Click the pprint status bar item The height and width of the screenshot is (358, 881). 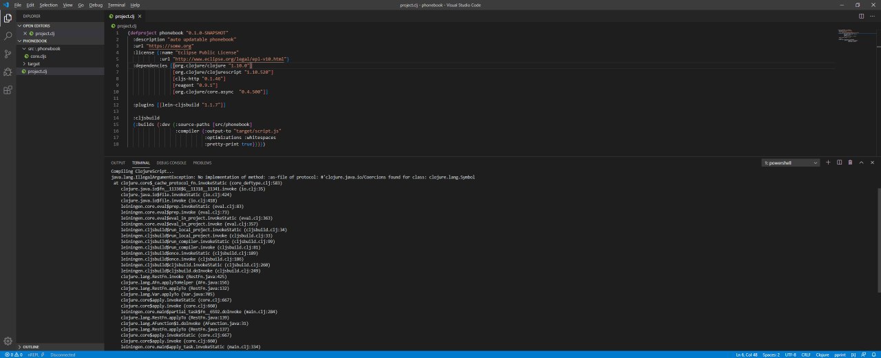(x=840, y=355)
